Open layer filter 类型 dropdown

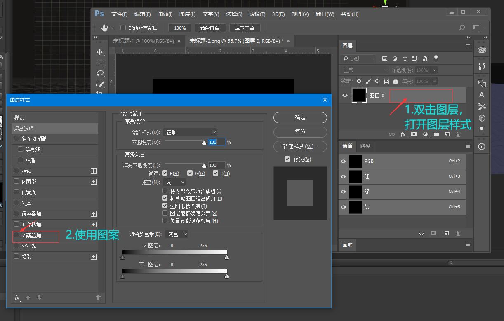pos(358,59)
